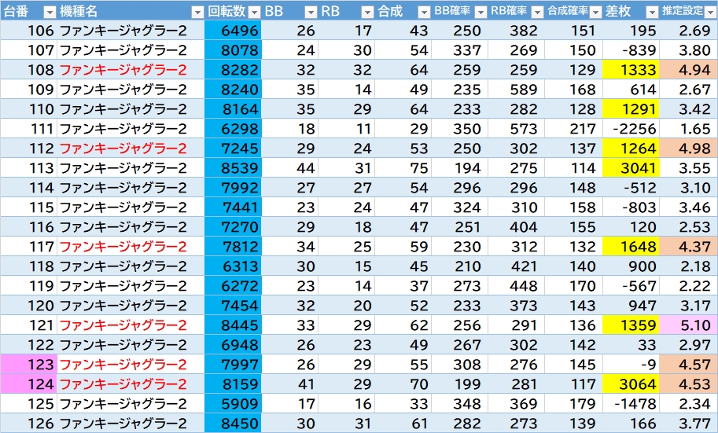Select machine number cell 126

[x=28, y=424]
